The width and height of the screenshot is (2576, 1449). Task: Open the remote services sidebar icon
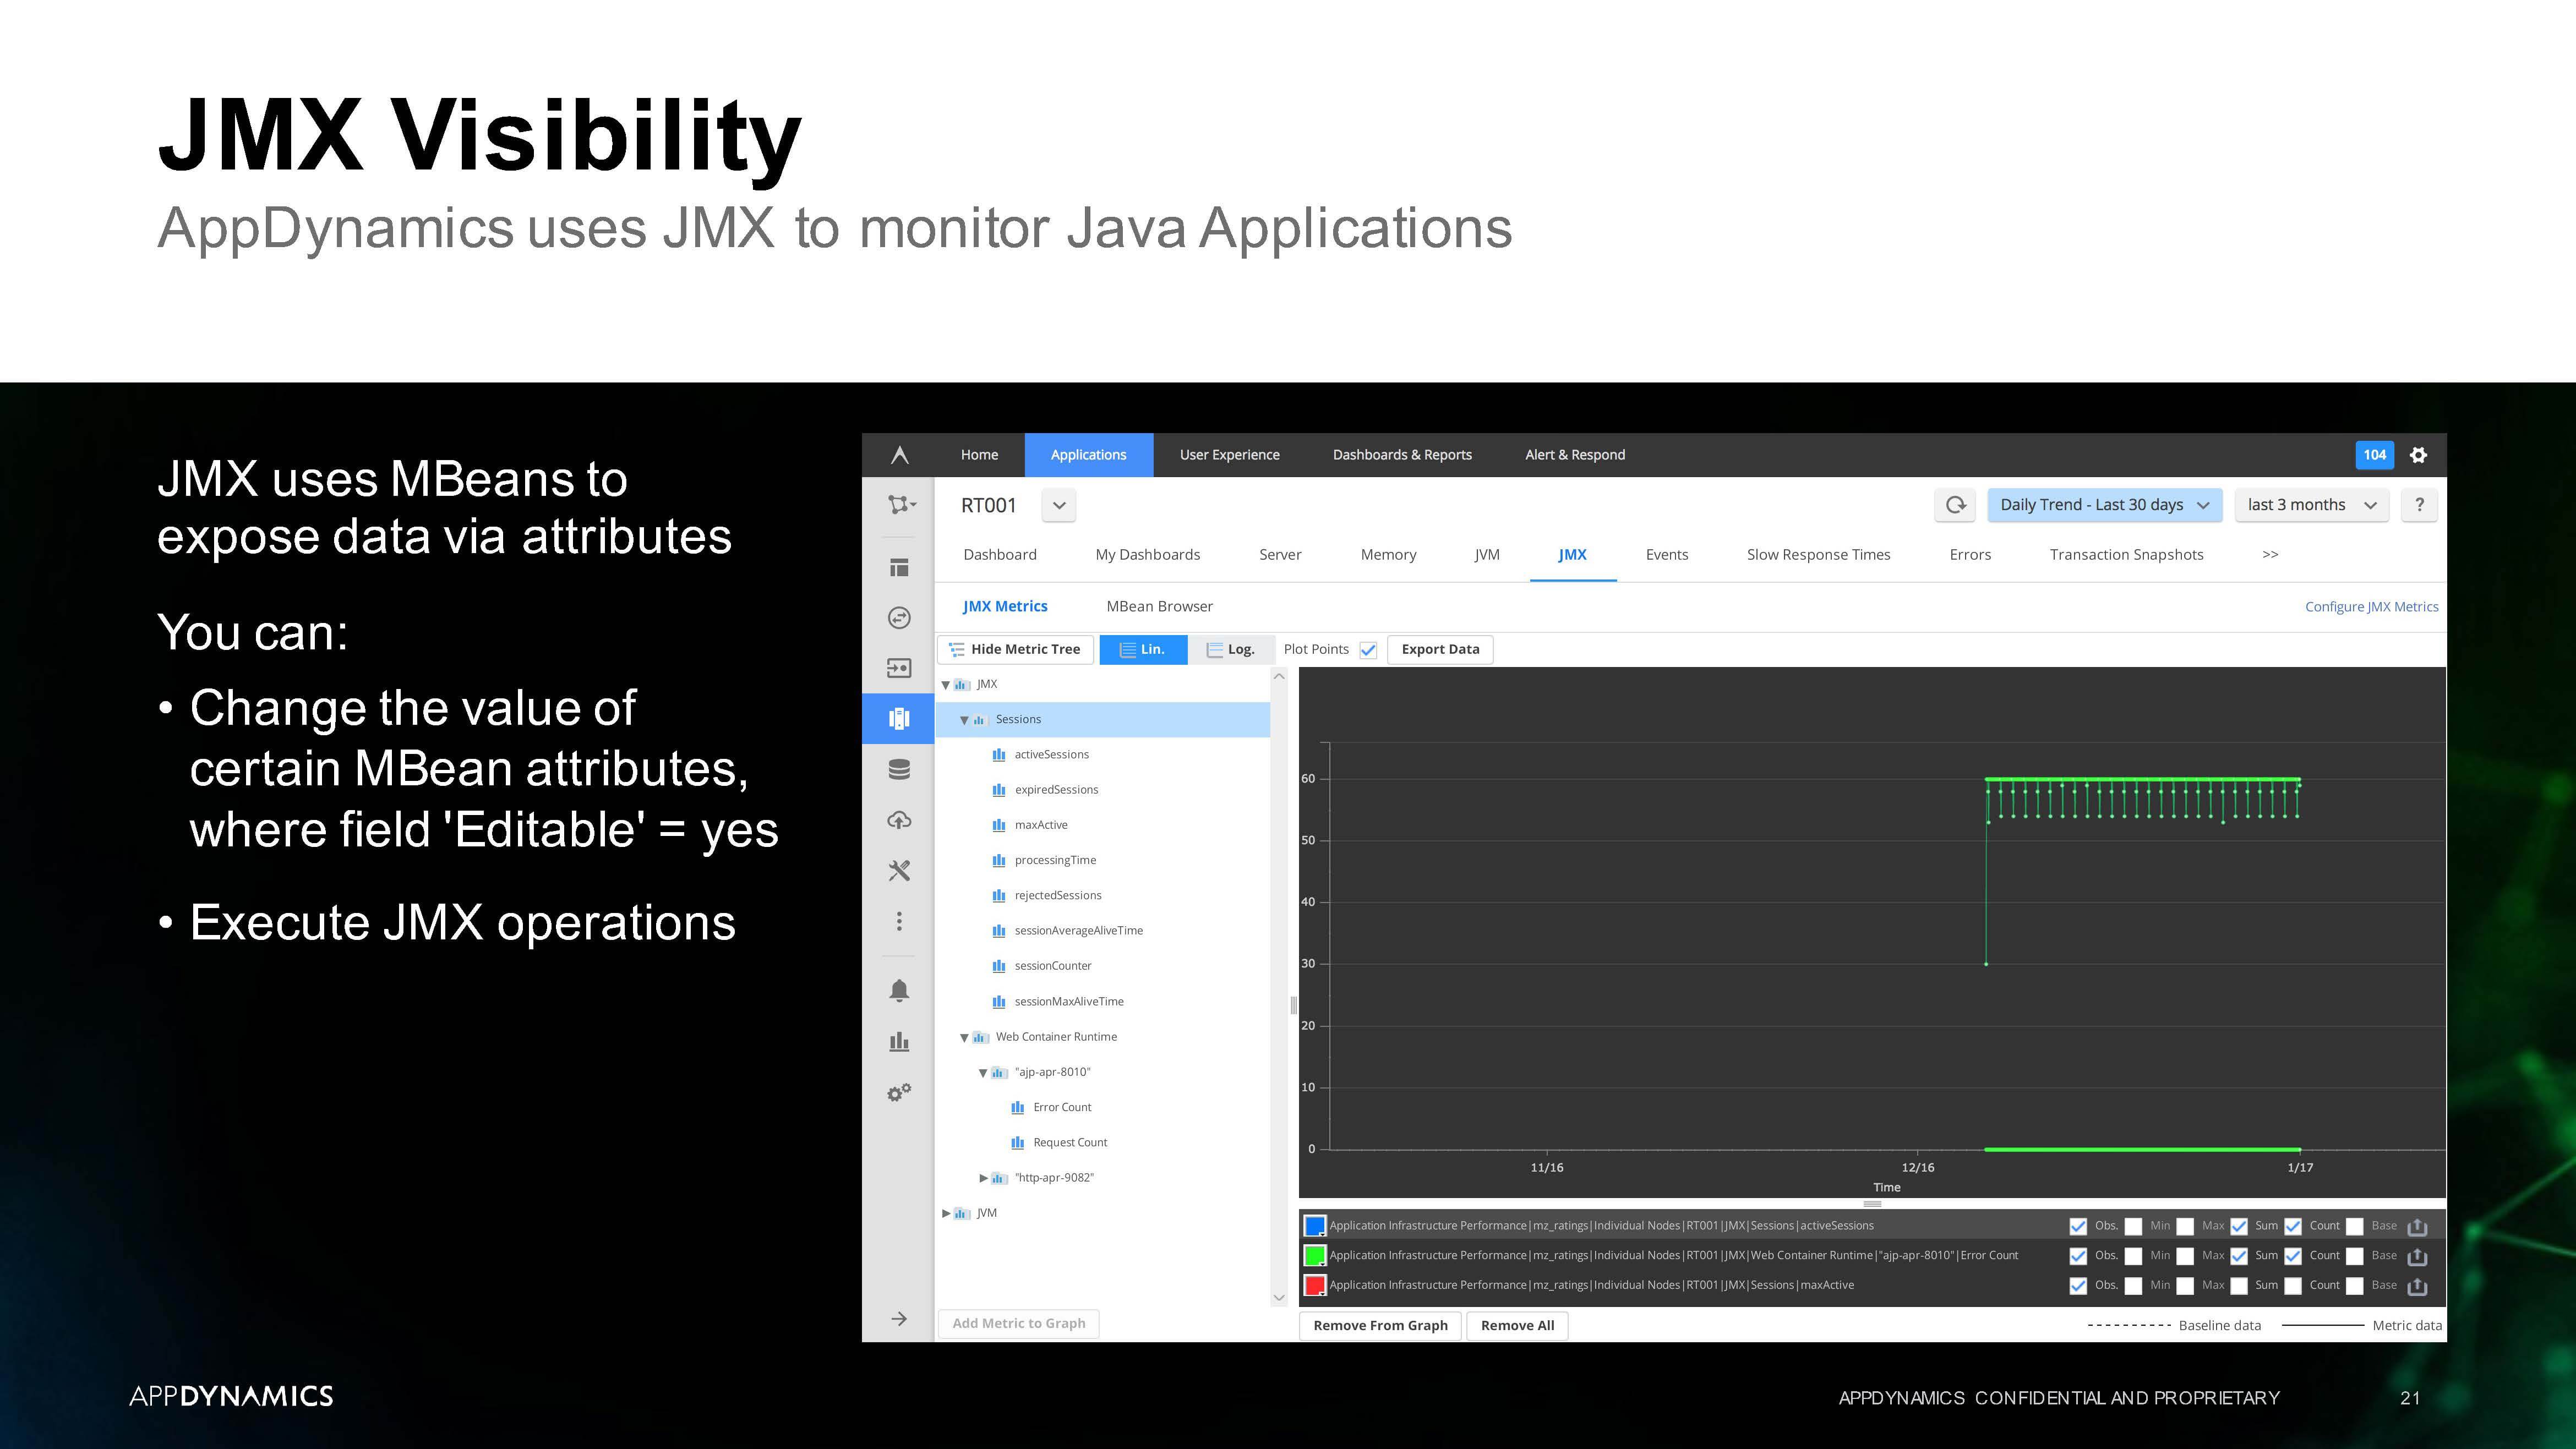point(899,668)
